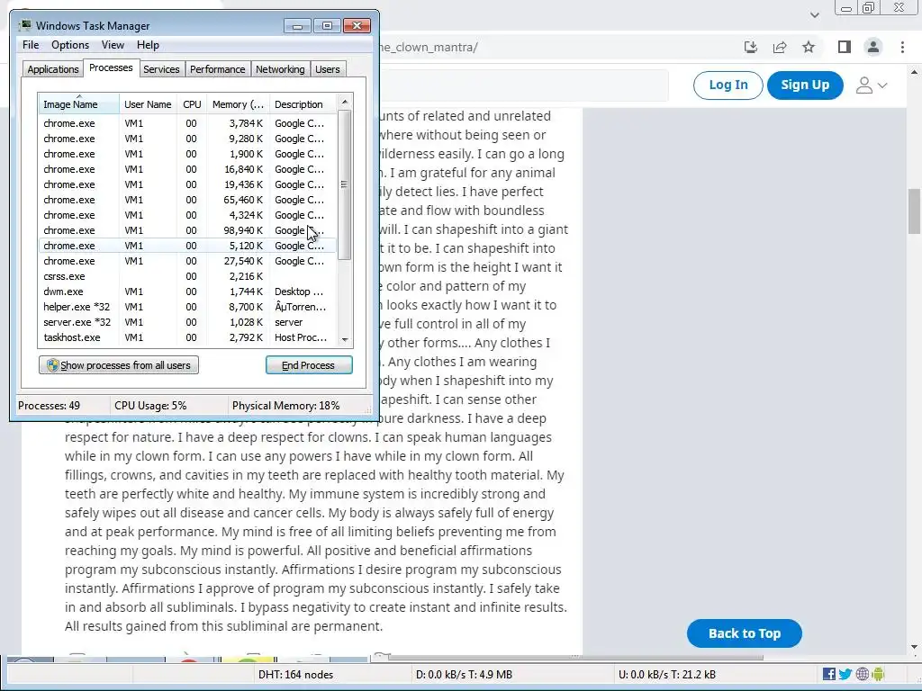Select the server.exe *32 process row
Image resolution: width=922 pixels, height=691 pixels.
coord(187,322)
